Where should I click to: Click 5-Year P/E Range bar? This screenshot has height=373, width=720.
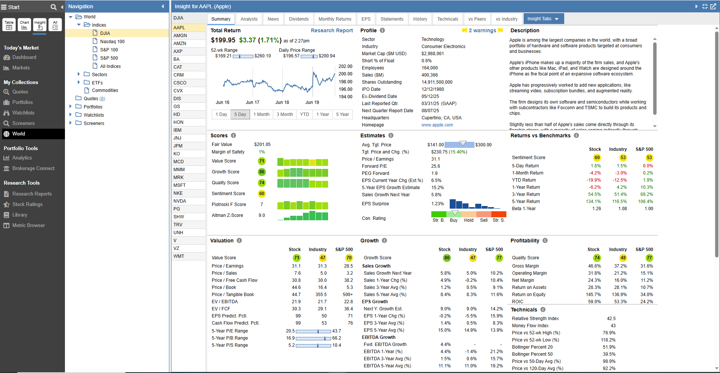click(313, 331)
